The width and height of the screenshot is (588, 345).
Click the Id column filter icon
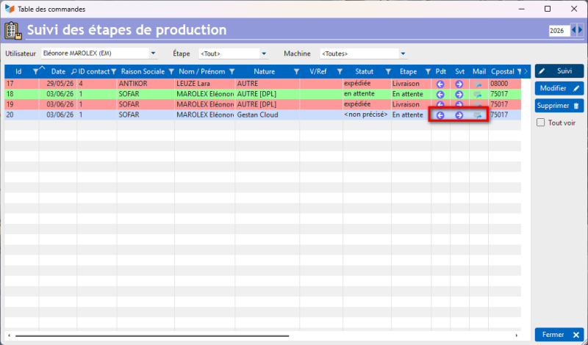pos(35,71)
